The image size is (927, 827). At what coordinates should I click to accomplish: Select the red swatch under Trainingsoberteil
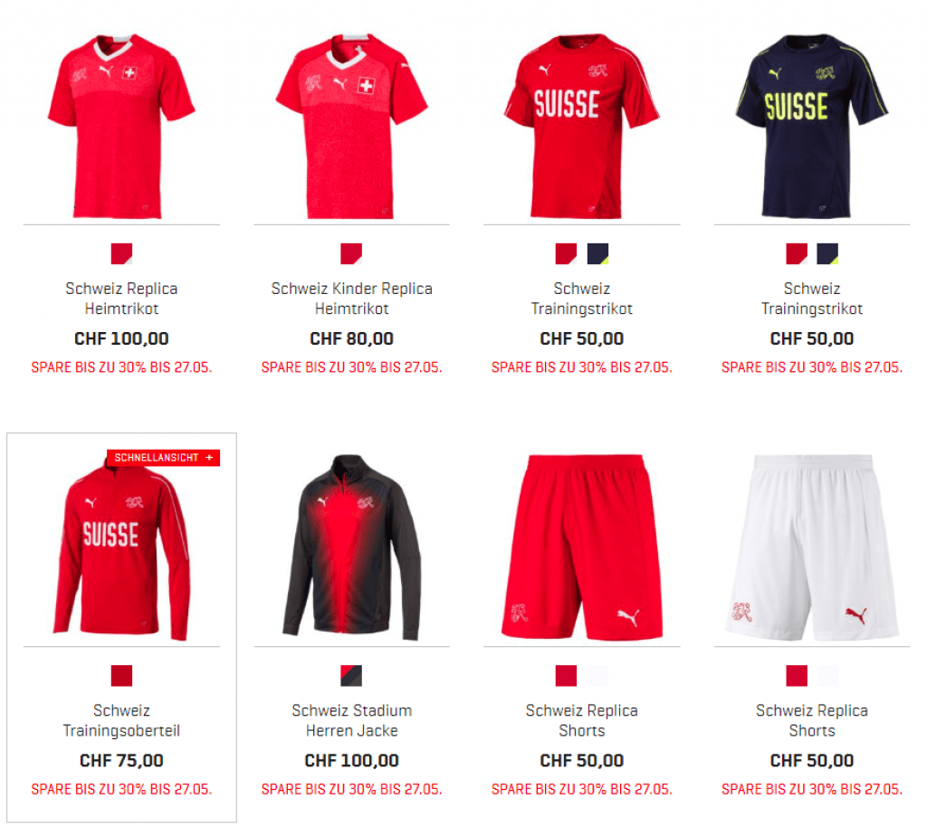122,676
